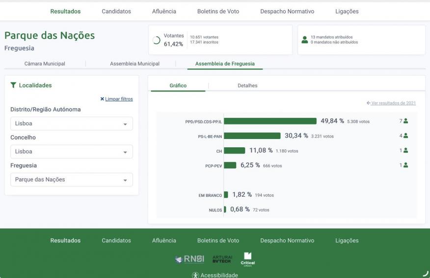Click the Artural BV Tech footer logo
Screen dimensions: 430x278
[222, 259]
